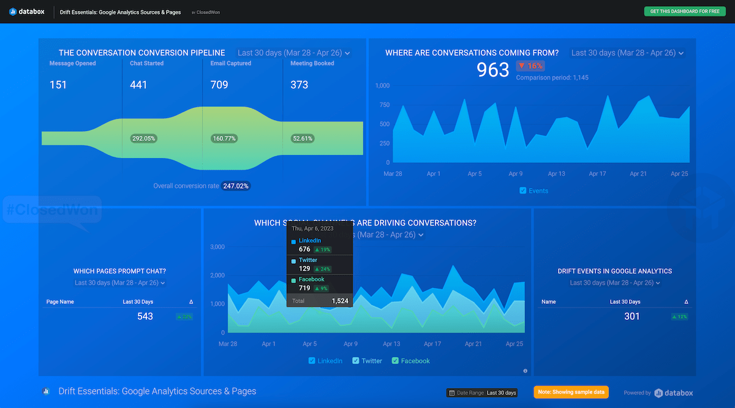Click the Powered by text in the footer
This screenshot has width=735, height=408.
(637, 393)
